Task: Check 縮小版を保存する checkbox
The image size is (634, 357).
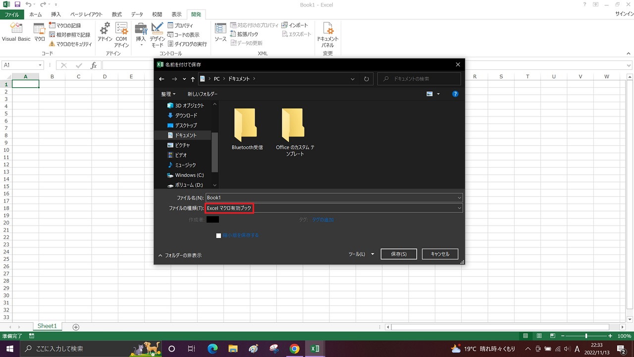Action: click(218, 236)
